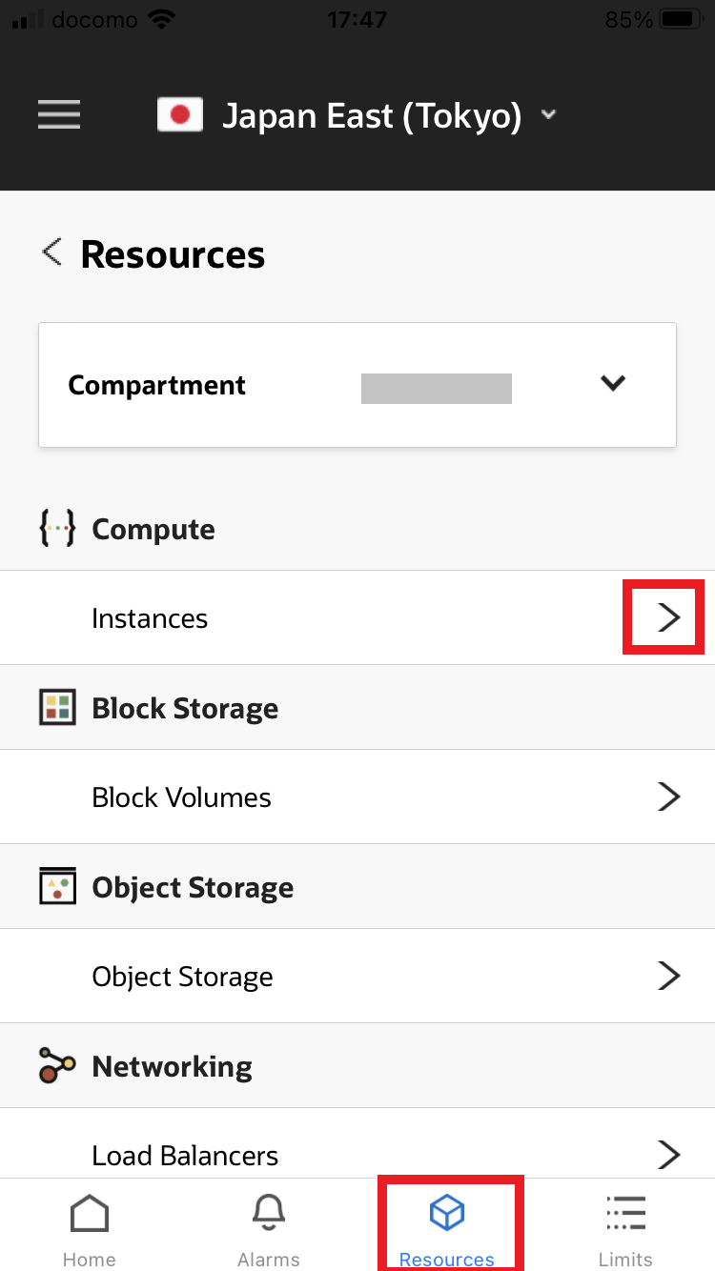The height and width of the screenshot is (1271, 715).
Task: Go back using the Resources back arrow
Action: [51, 253]
